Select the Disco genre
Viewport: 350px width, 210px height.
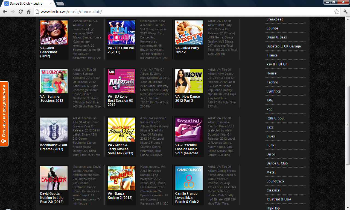271,154
